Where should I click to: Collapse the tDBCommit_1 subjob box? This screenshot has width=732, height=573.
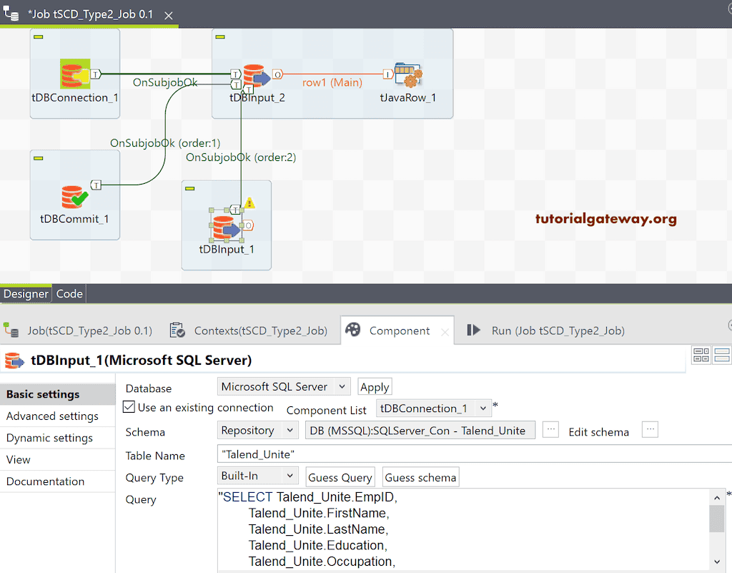click(x=39, y=158)
